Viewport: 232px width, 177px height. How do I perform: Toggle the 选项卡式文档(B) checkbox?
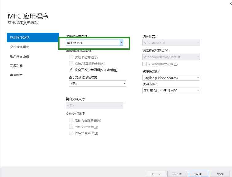click(71, 57)
